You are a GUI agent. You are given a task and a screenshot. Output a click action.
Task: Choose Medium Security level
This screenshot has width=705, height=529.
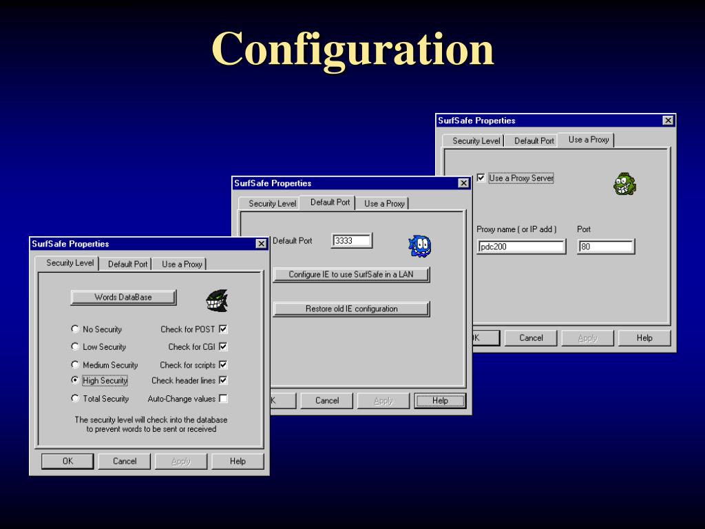[75, 364]
